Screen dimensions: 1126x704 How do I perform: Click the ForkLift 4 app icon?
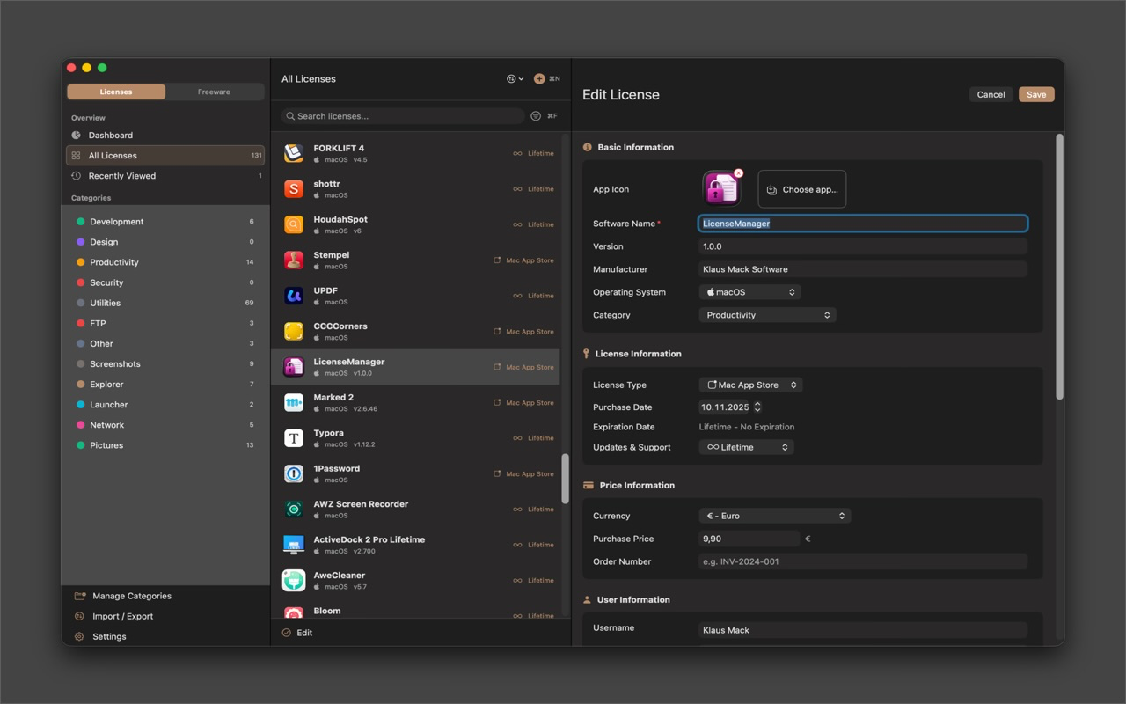click(x=294, y=153)
